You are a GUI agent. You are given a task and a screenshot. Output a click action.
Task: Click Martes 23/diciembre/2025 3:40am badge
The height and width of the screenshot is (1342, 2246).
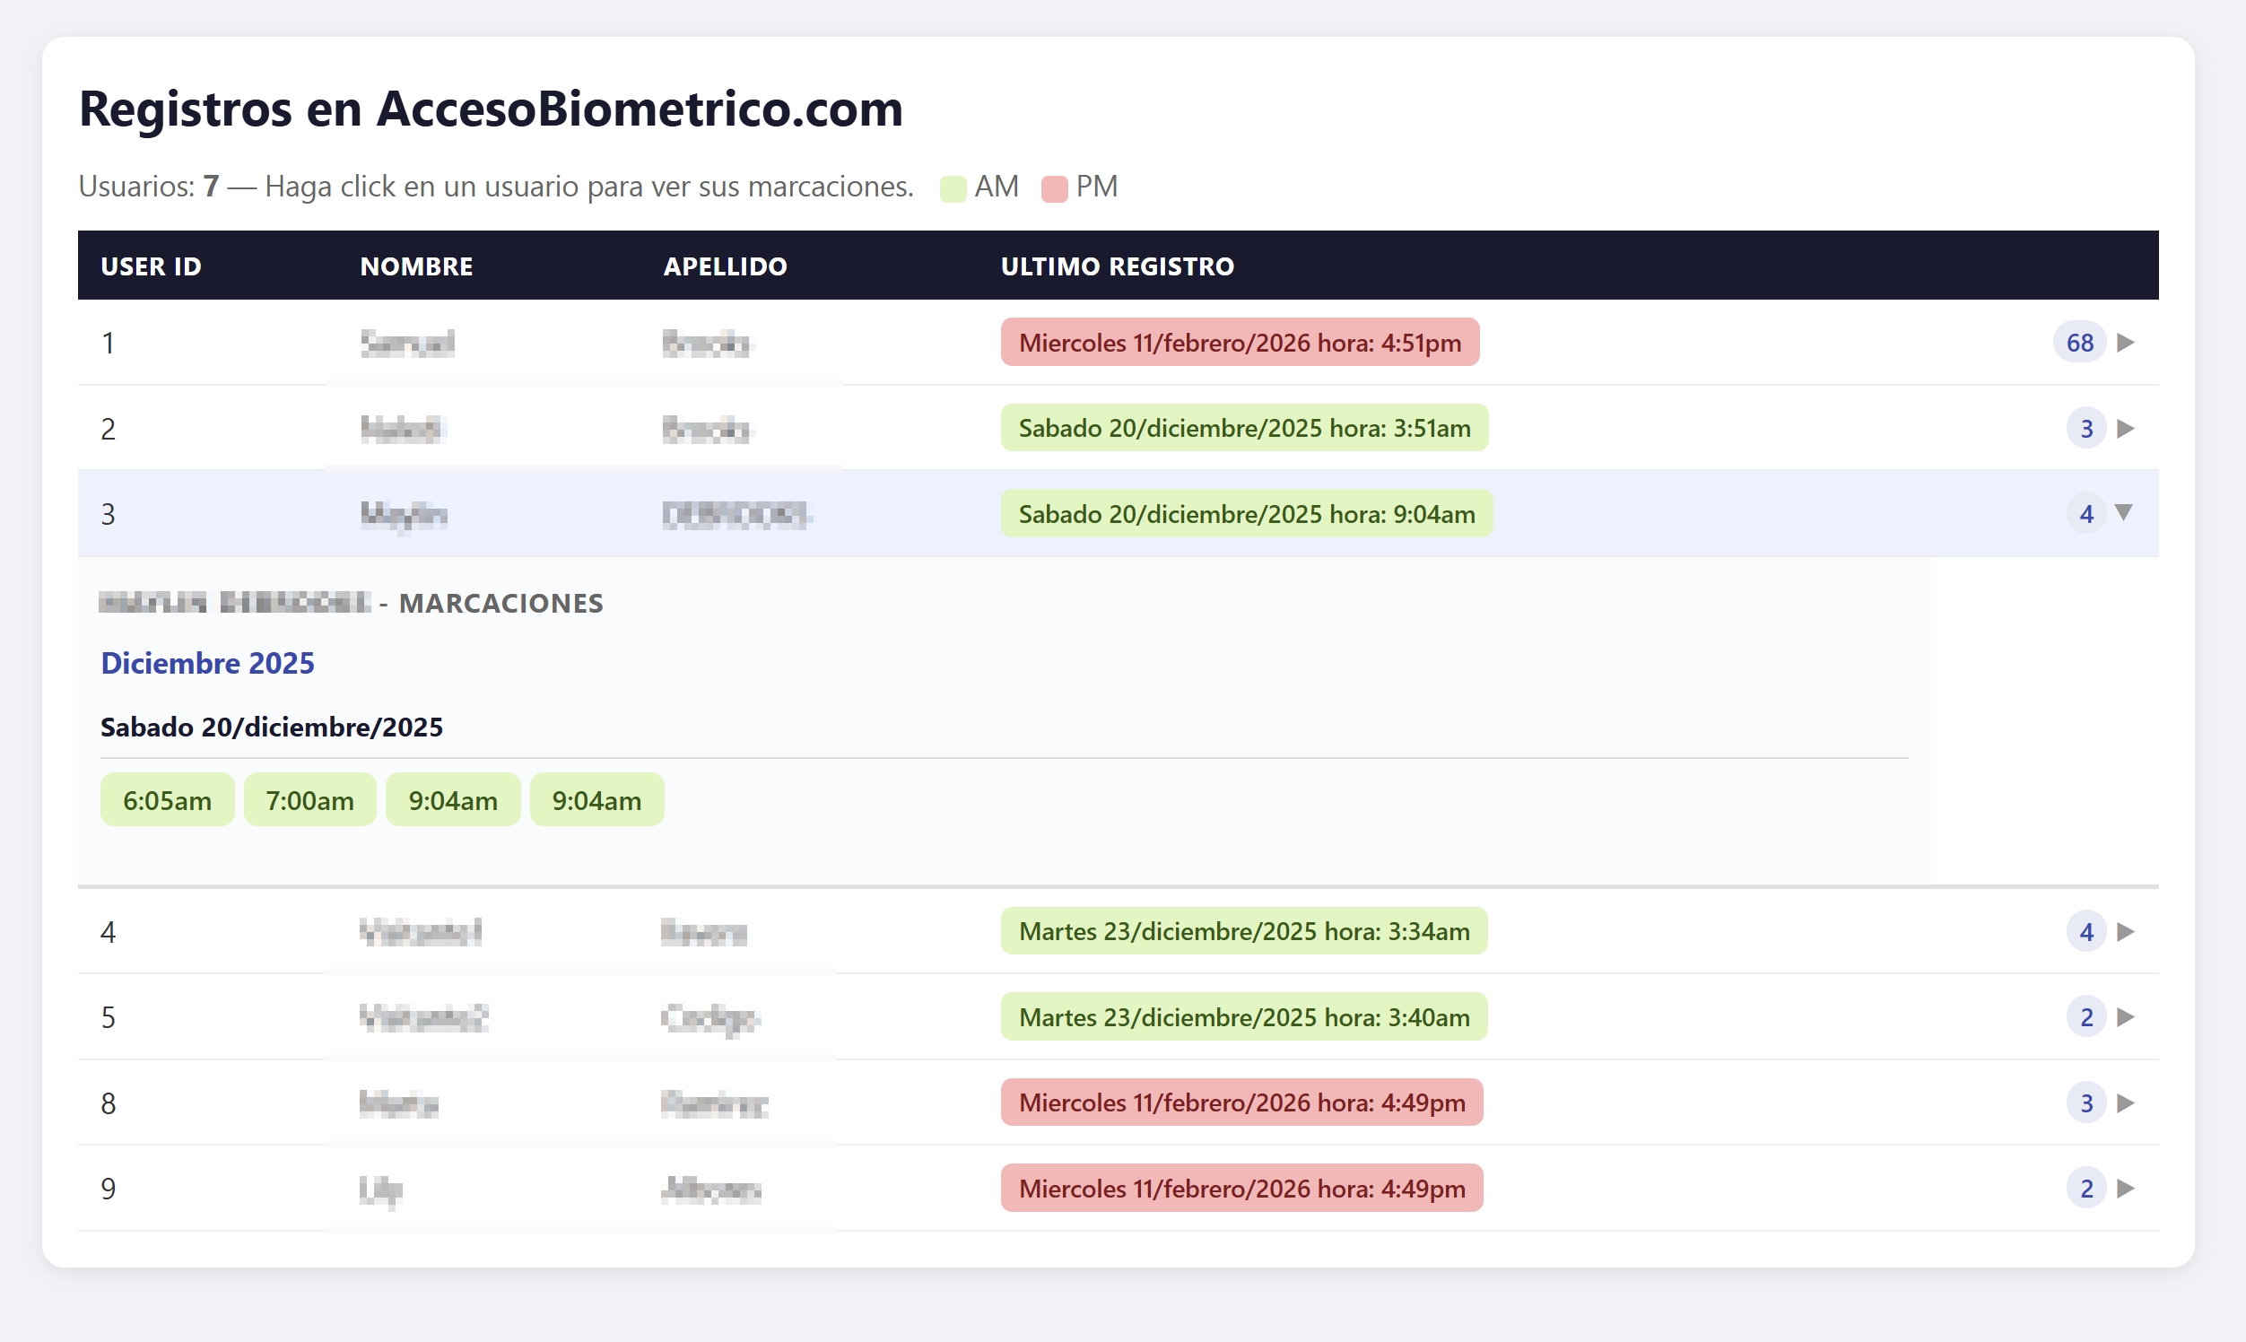[1243, 1017]
